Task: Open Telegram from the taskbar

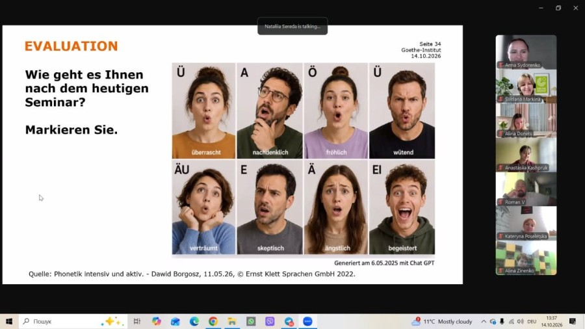Action: tap(289, 321)
